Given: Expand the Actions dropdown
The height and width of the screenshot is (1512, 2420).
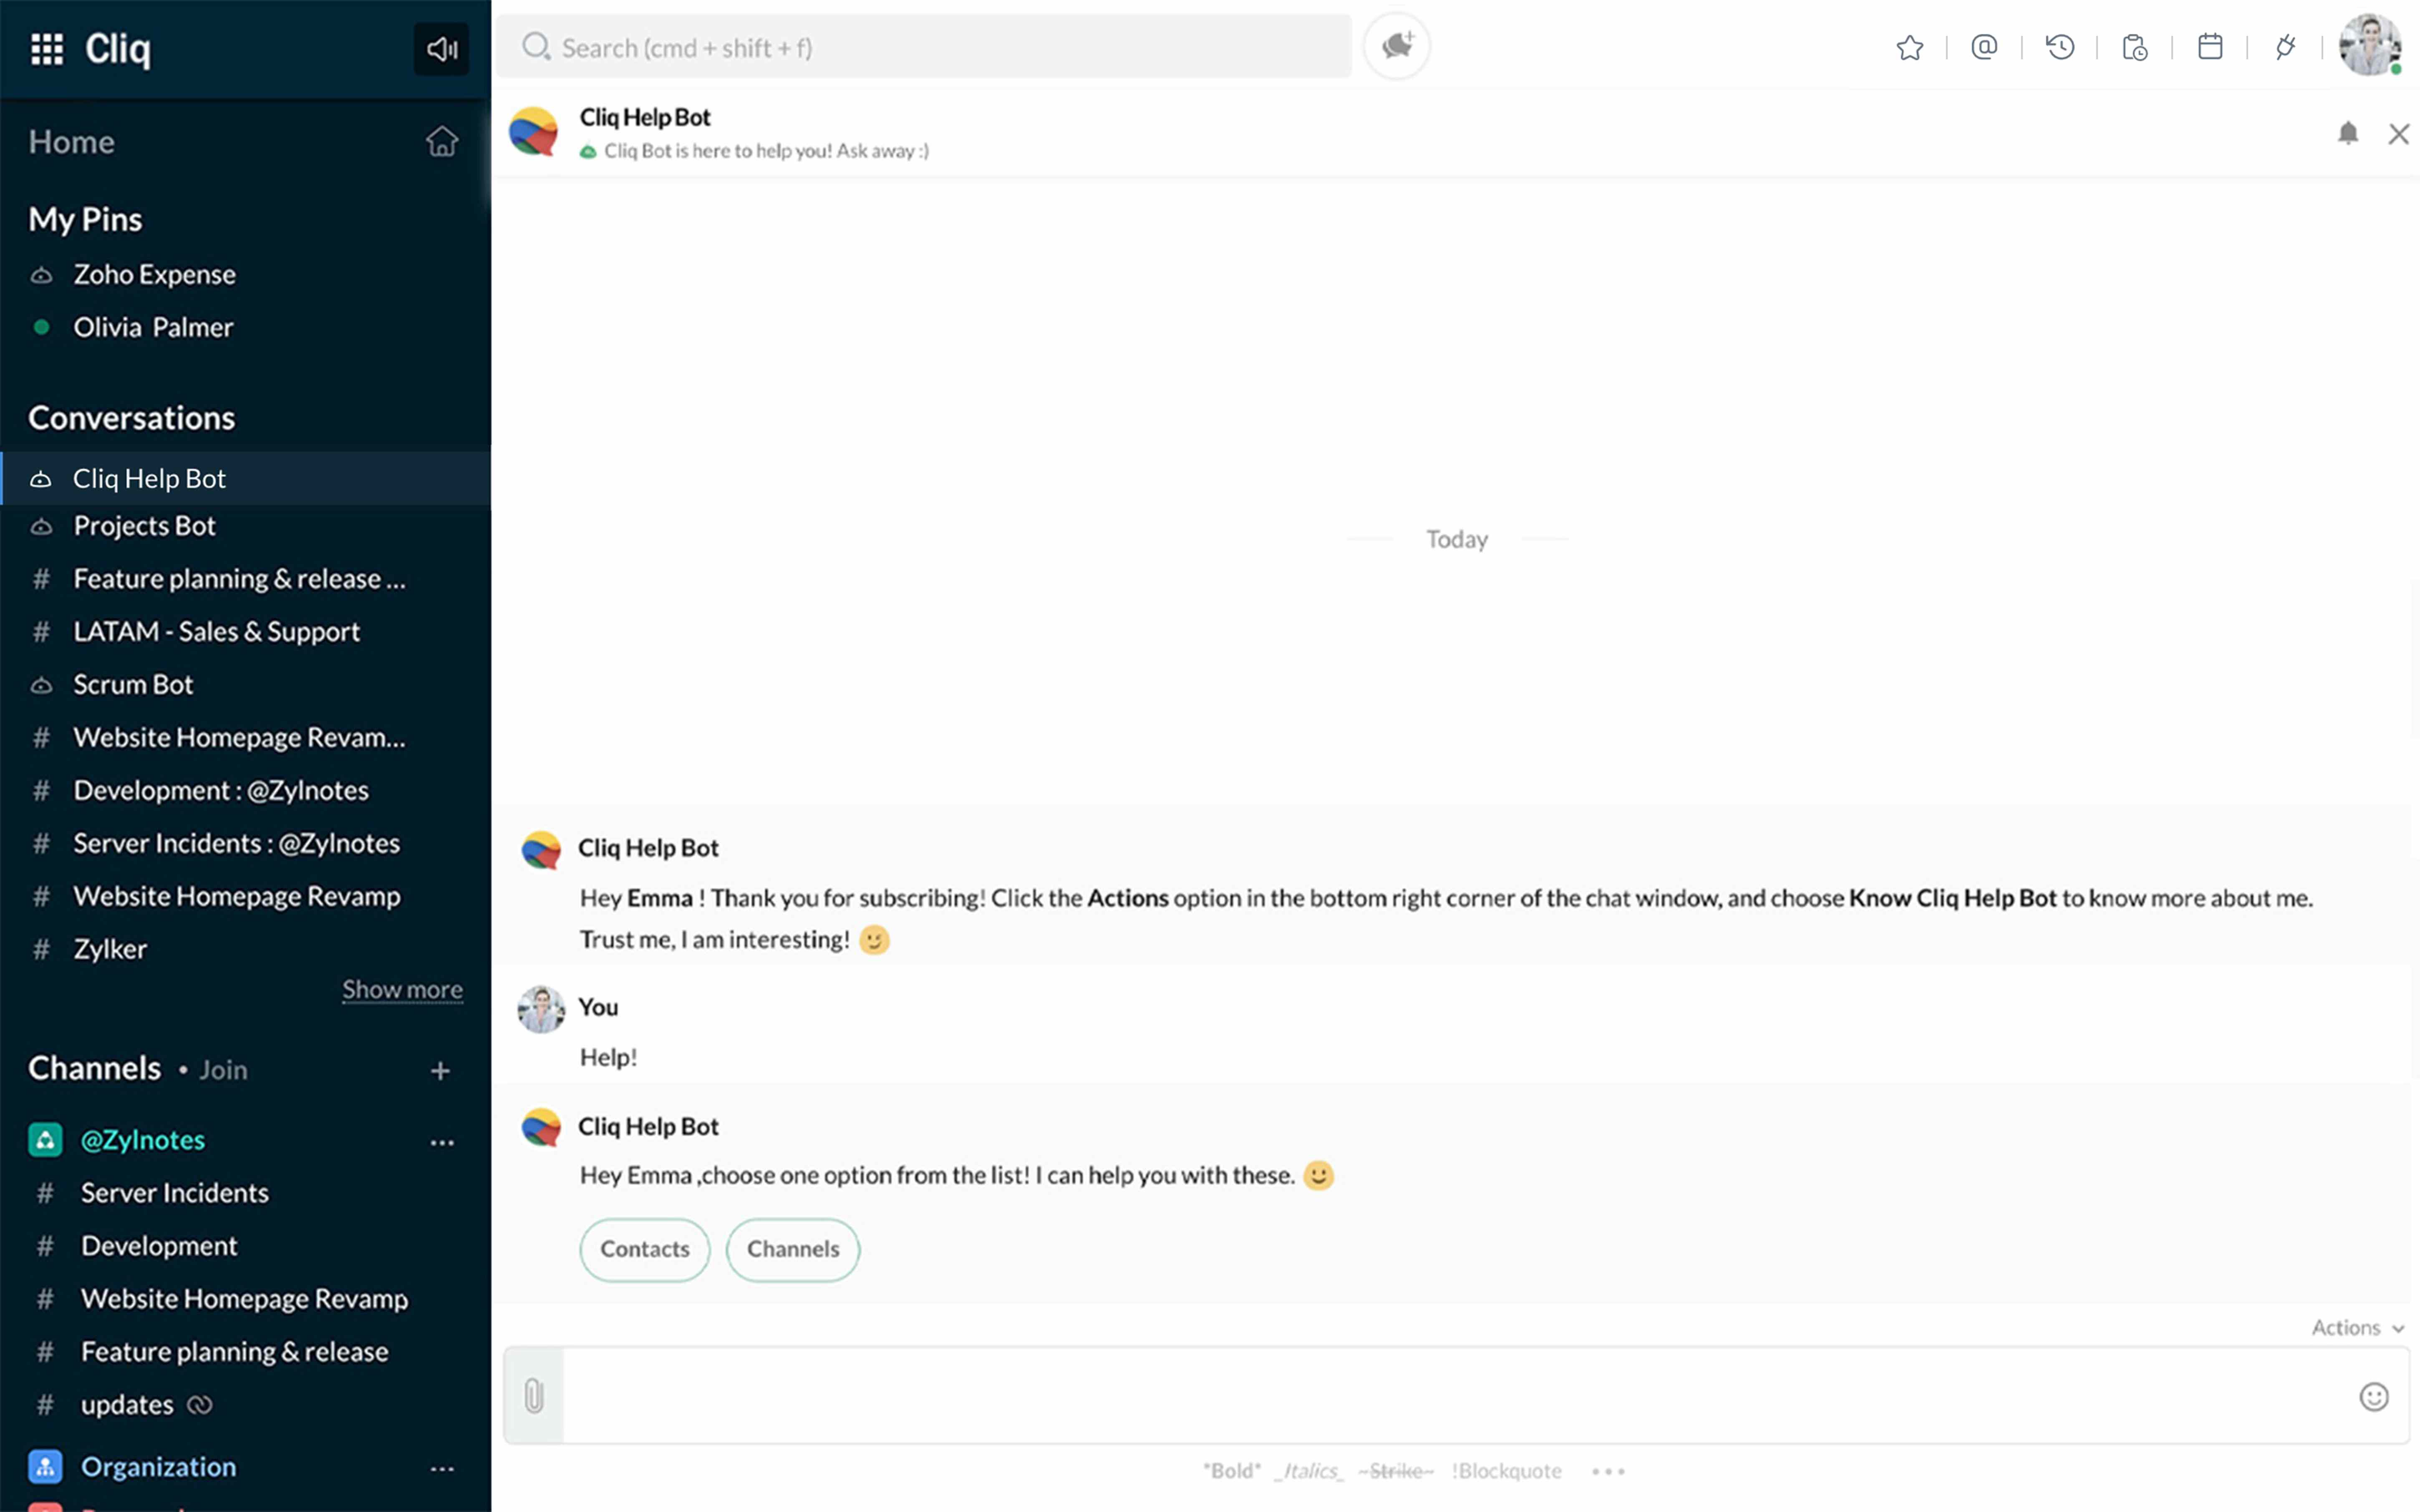Looking at the screenshot, I should point(2356,1327).
